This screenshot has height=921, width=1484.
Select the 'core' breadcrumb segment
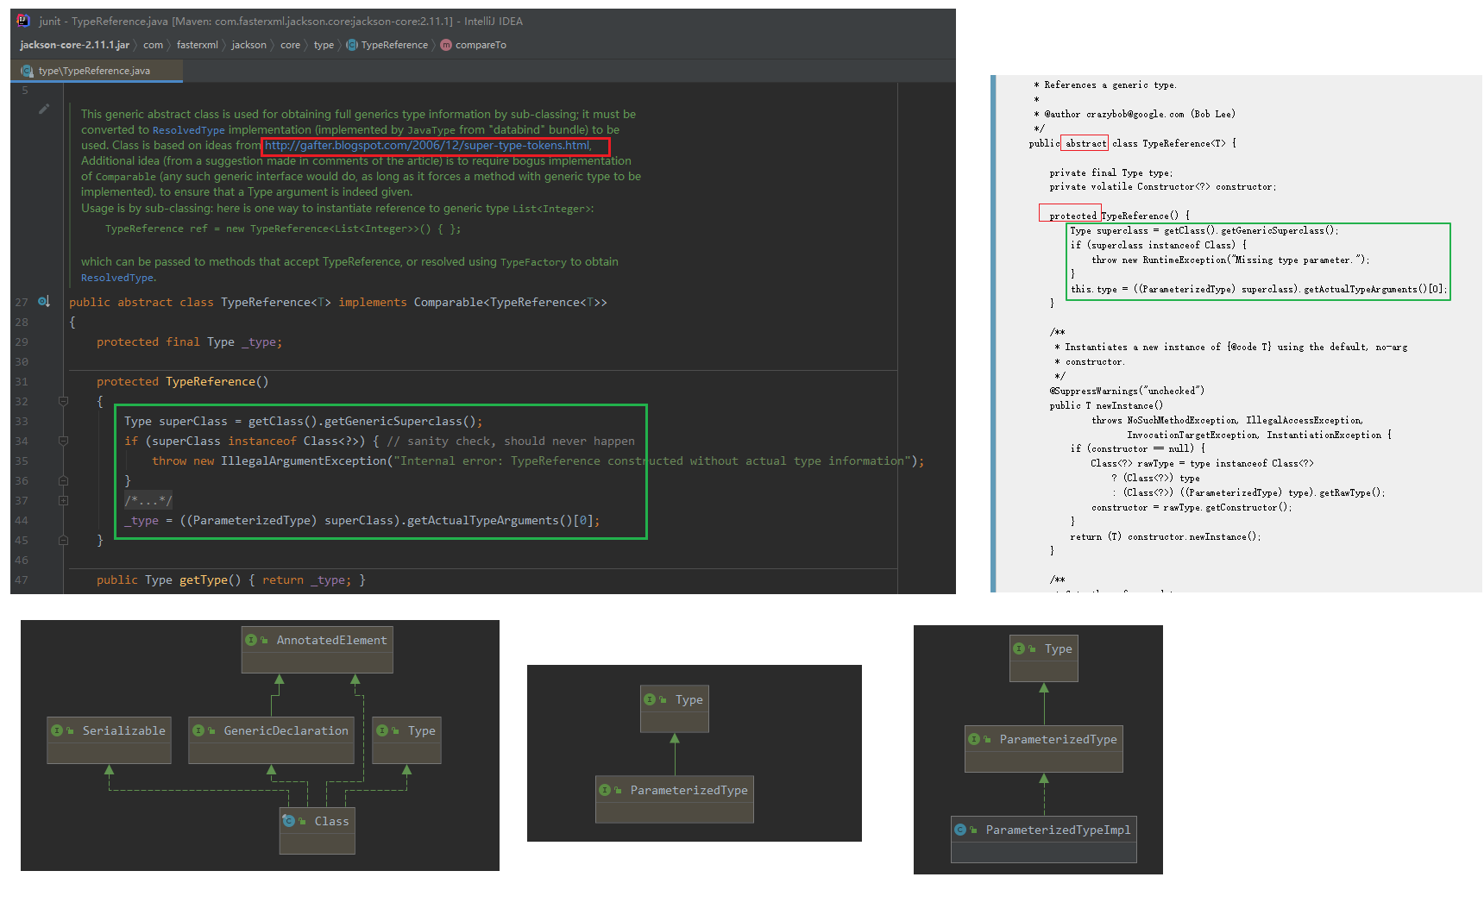(x=290, y=45)
